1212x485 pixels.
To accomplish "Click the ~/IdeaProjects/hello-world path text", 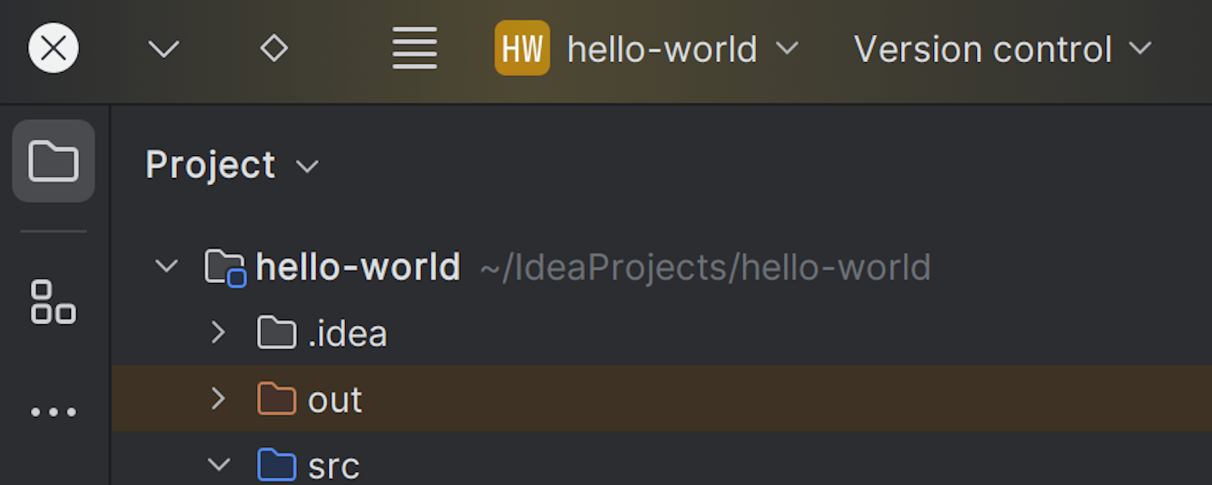I will click(705, 268).
